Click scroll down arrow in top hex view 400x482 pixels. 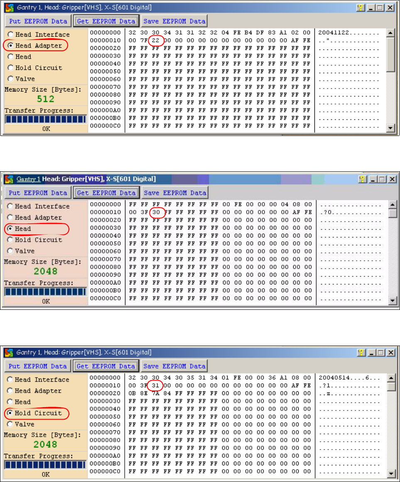390,128
